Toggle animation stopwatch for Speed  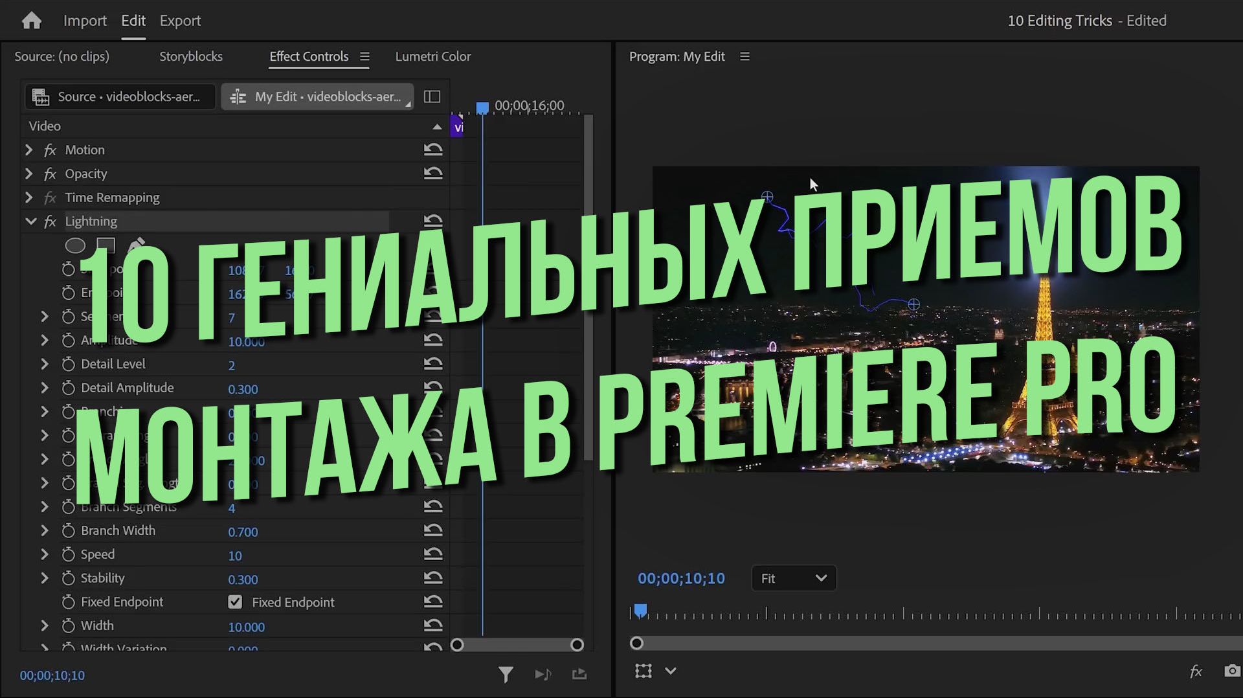click(x=68, y=554)
